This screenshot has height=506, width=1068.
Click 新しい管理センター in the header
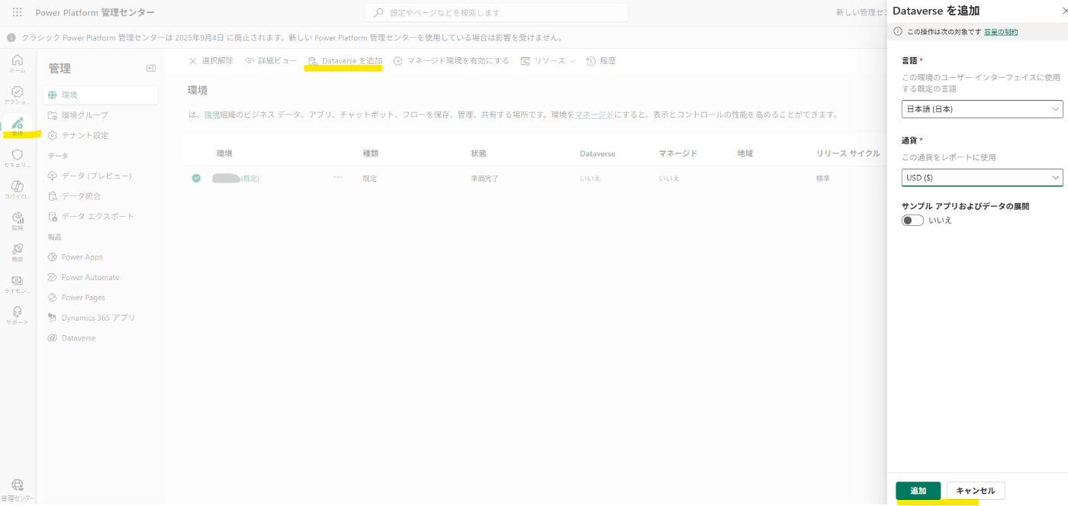[x=861, y=12]
